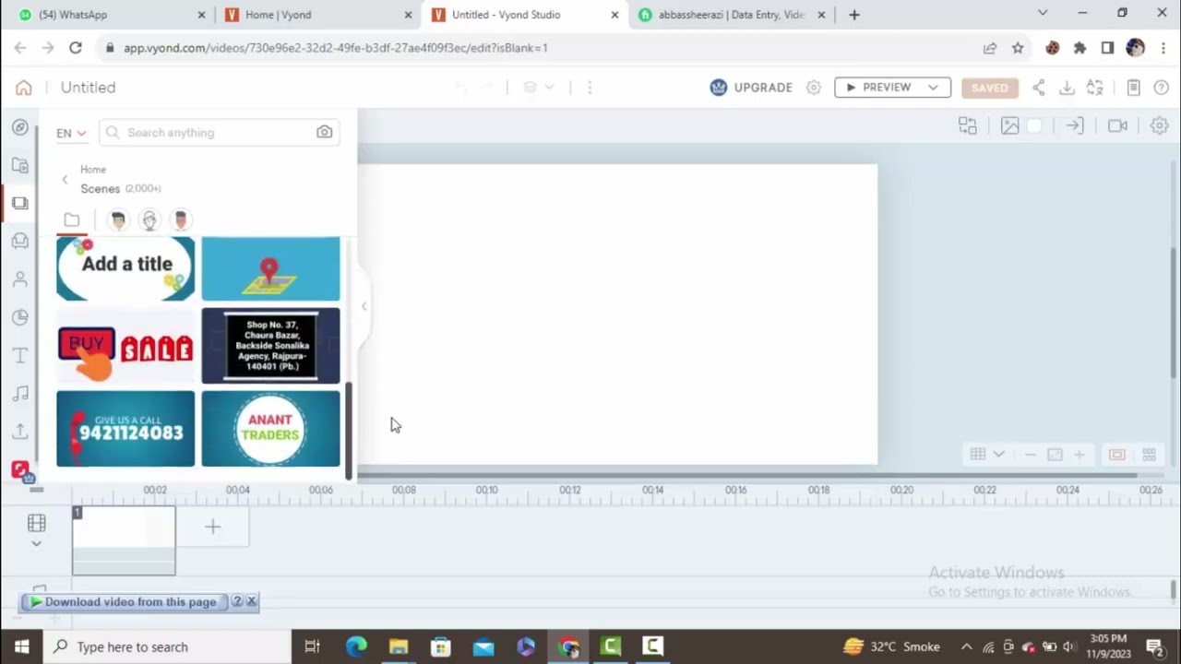Image resolution: width=1181 pixels, height=664 pixels.
Task: Switch to the Home | Vyond tab
Action: tap(319, 15)
